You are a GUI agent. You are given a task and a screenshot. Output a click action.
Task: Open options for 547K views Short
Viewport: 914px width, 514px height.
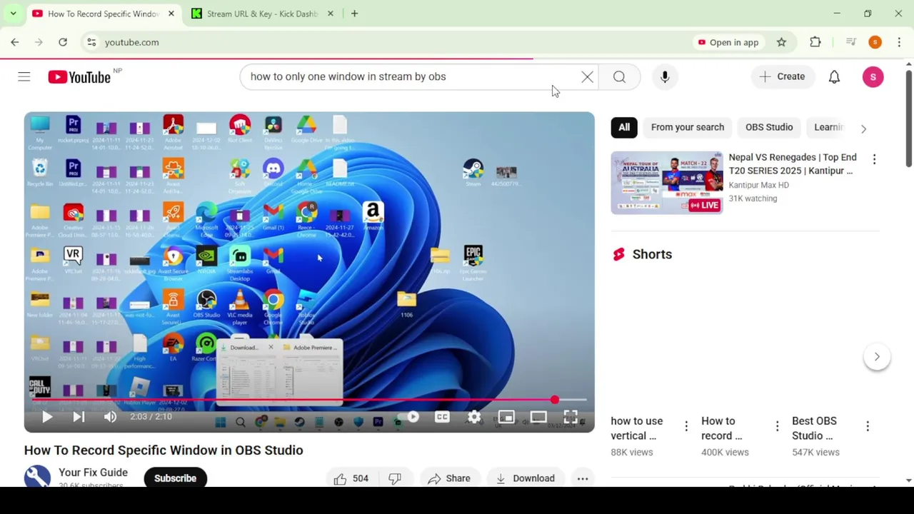868,426
